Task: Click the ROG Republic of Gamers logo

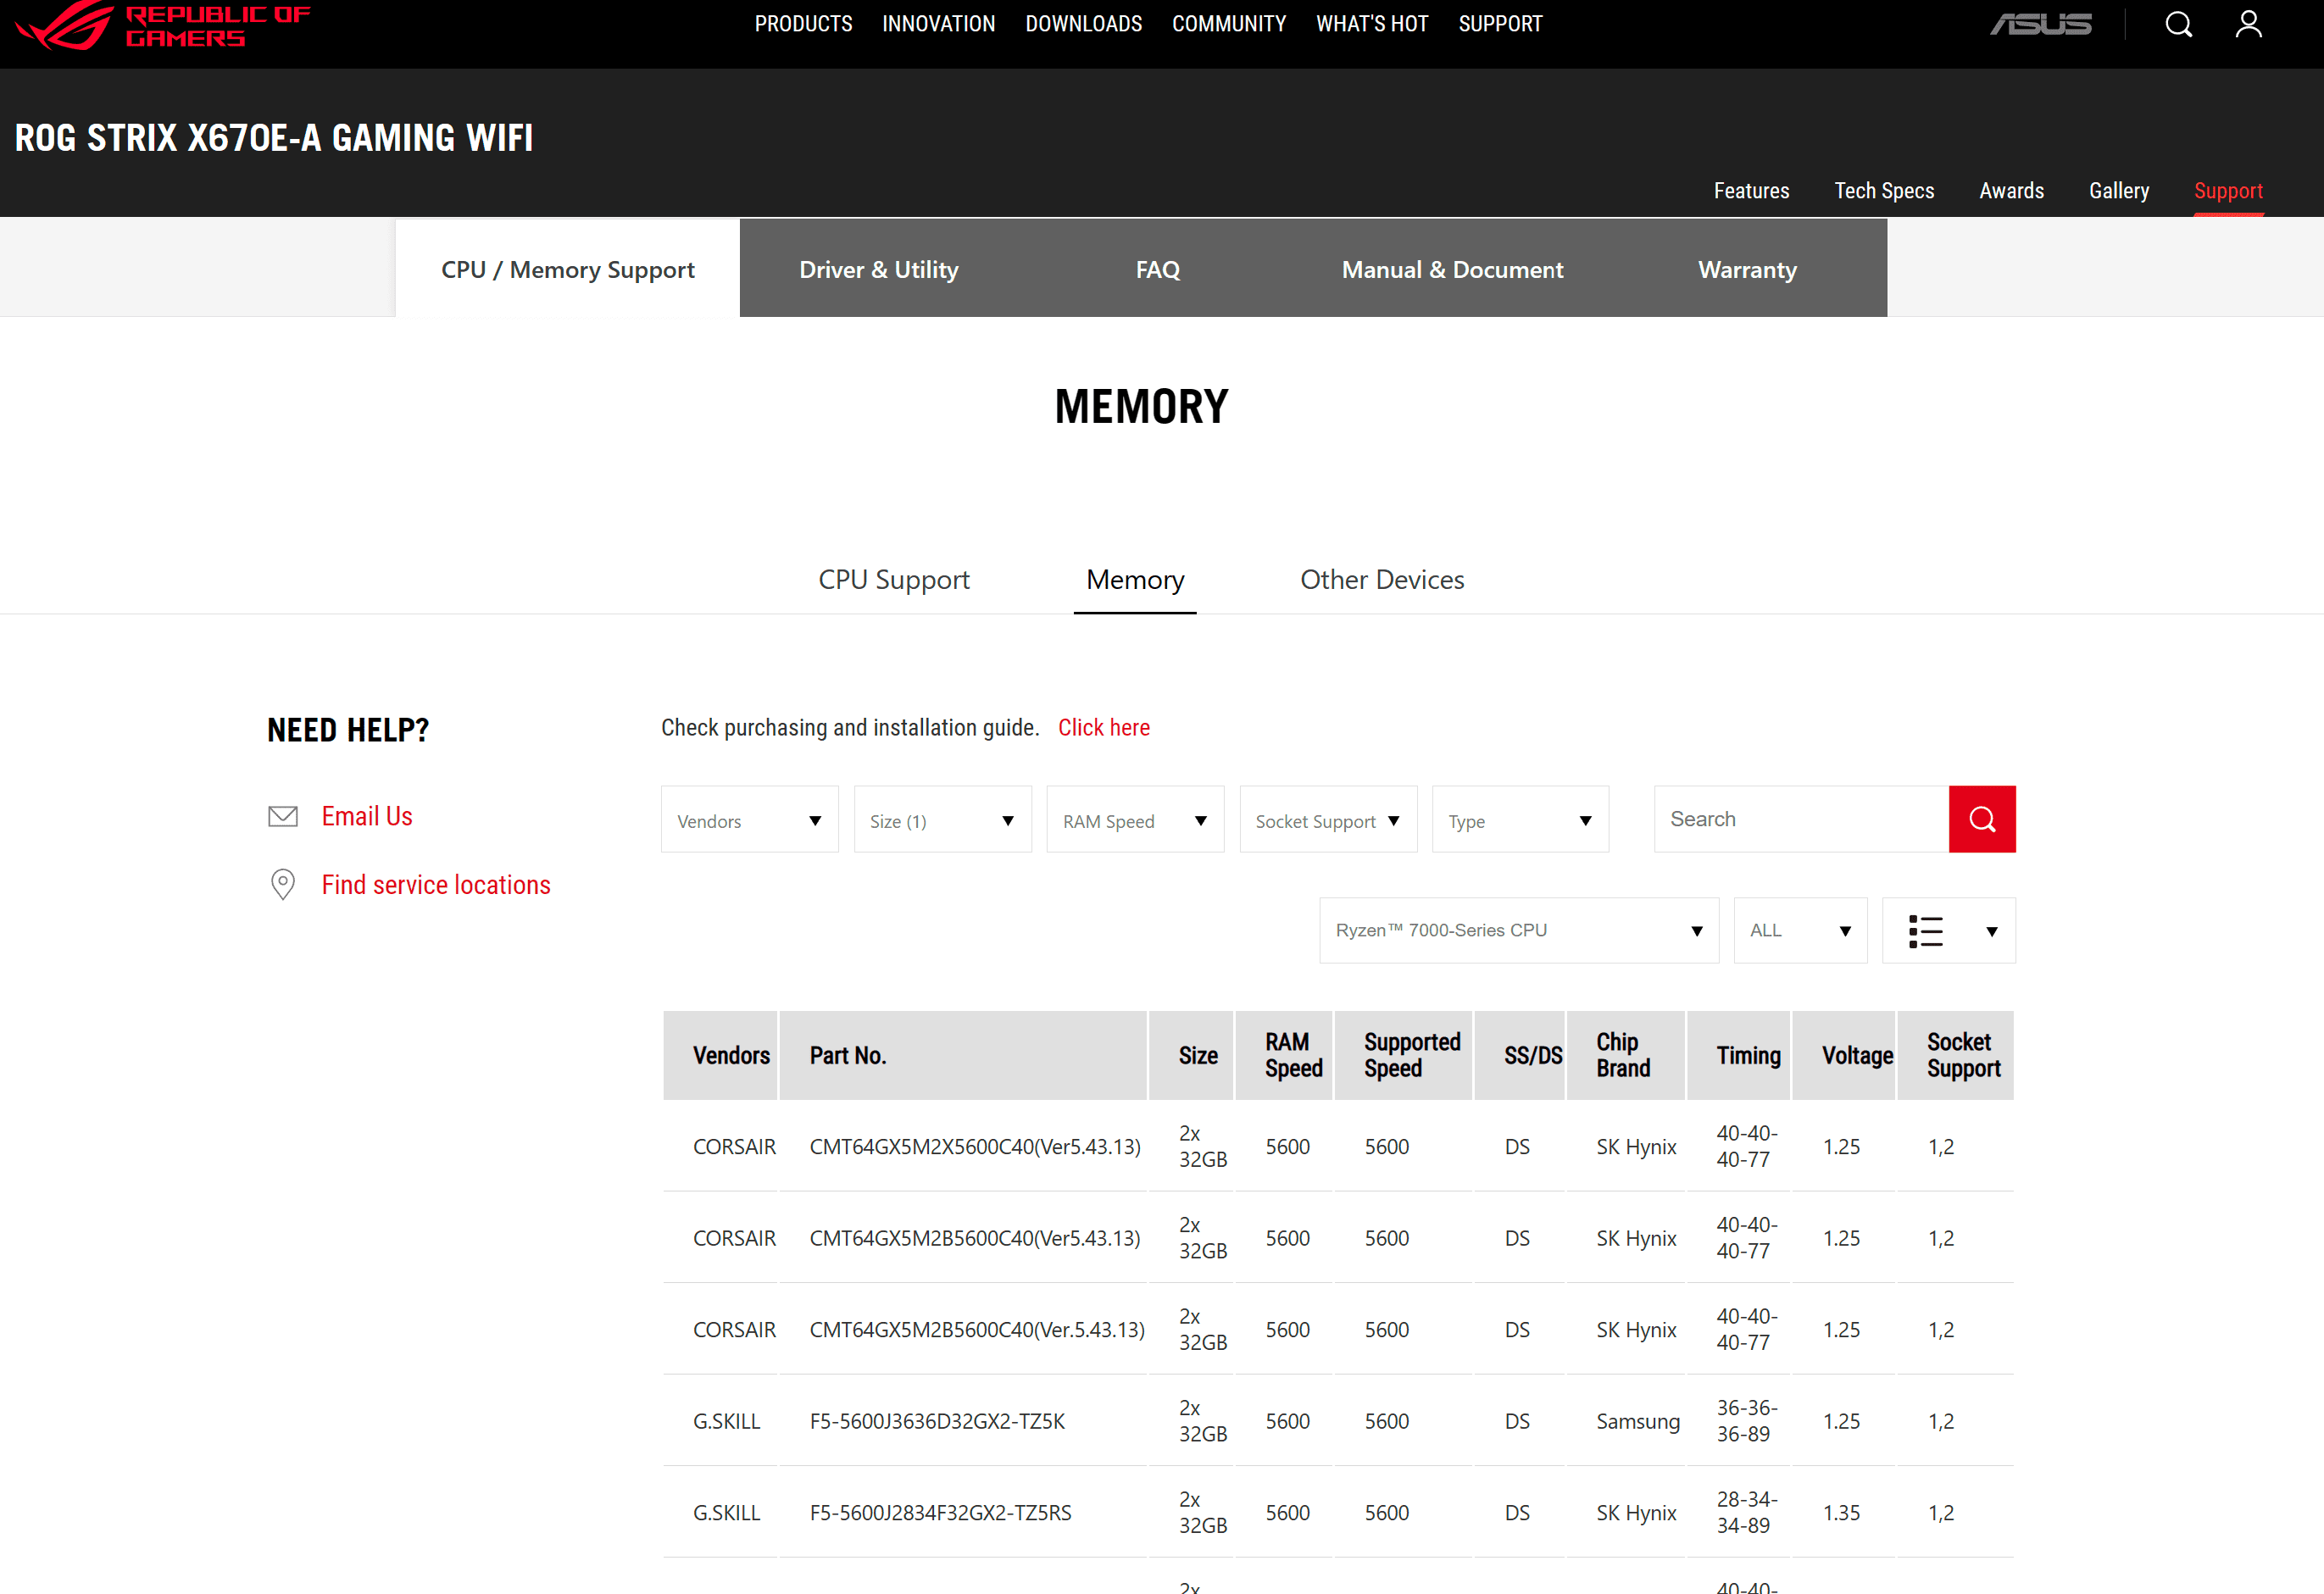Action: 163,24
